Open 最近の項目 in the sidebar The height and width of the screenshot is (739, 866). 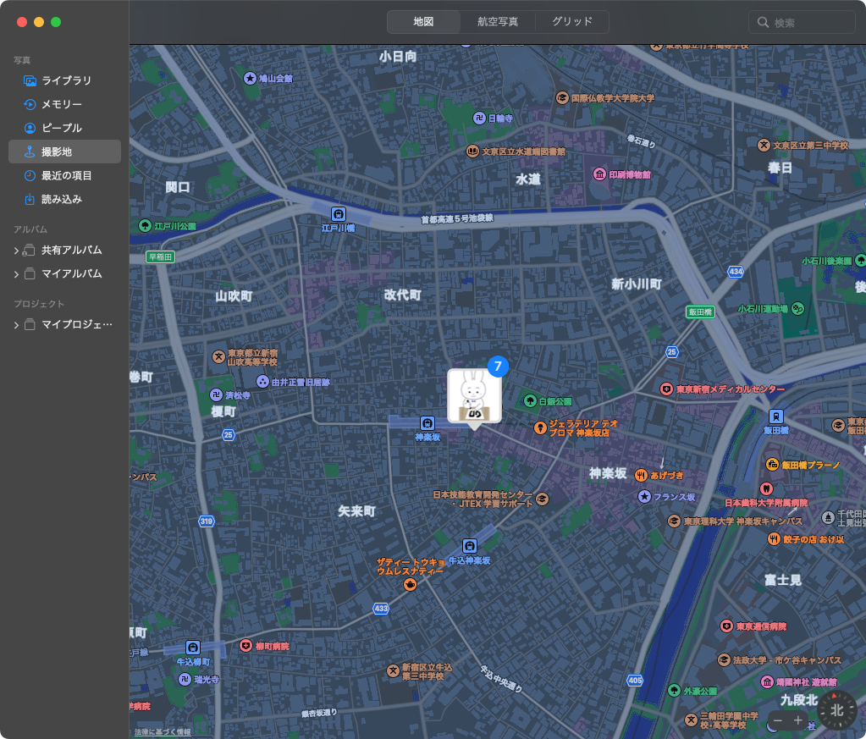point(64,175)
